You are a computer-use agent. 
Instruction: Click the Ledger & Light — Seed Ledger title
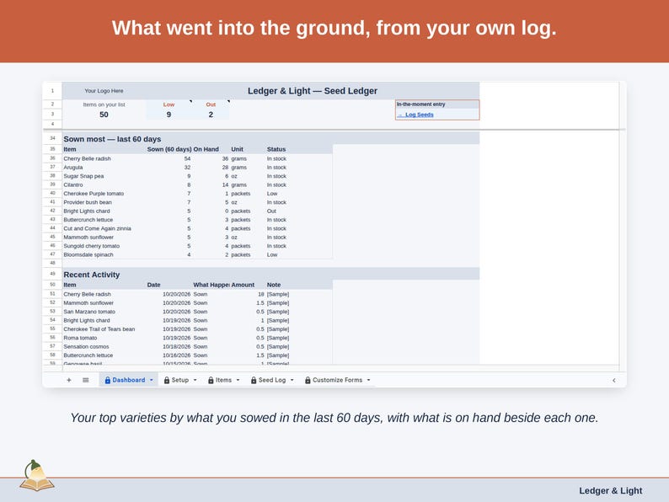click(313, 91)
